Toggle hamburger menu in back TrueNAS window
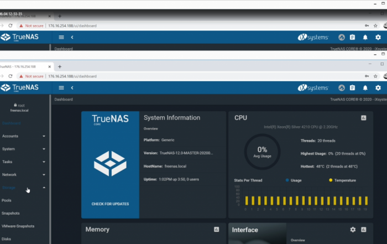387x244 pixels. (x=61, y=37)
